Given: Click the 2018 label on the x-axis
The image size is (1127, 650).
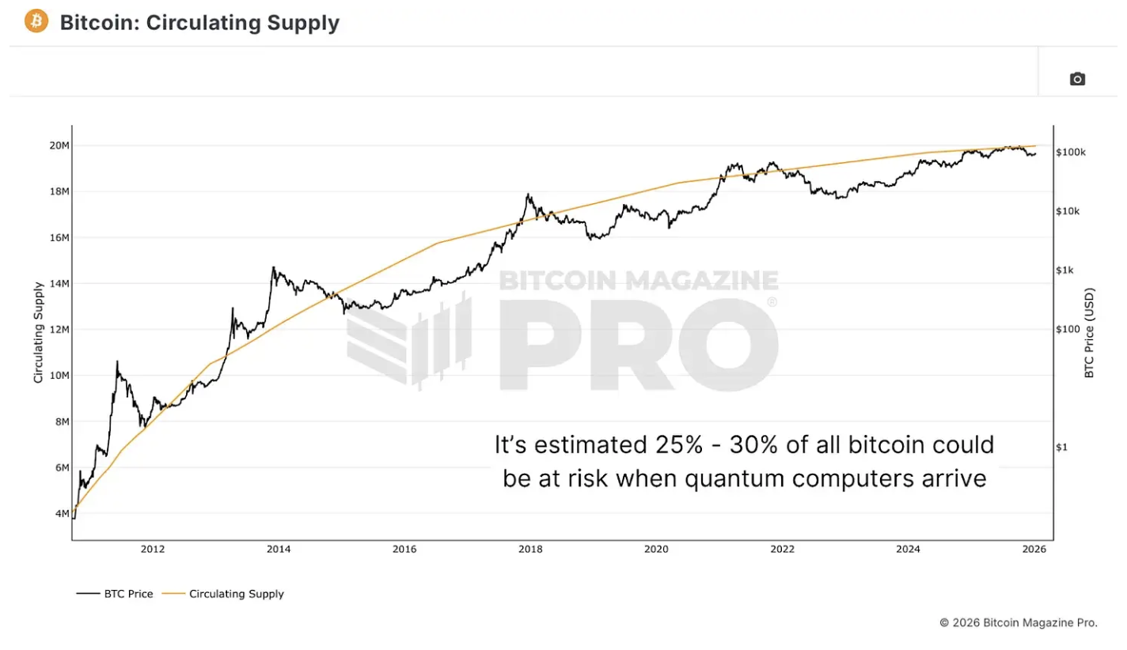Looking at the screenshot, I should click(x=530, y=550).
